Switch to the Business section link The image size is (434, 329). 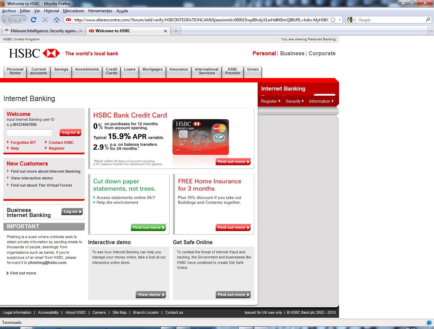pyautogui.click(x=292, y=53)
